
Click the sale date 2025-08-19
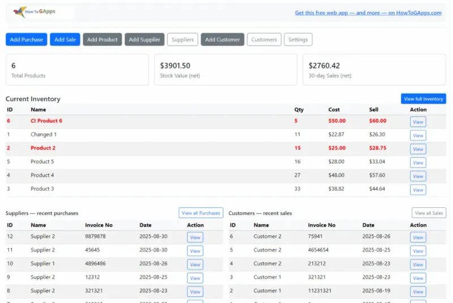tap(376, 291)
